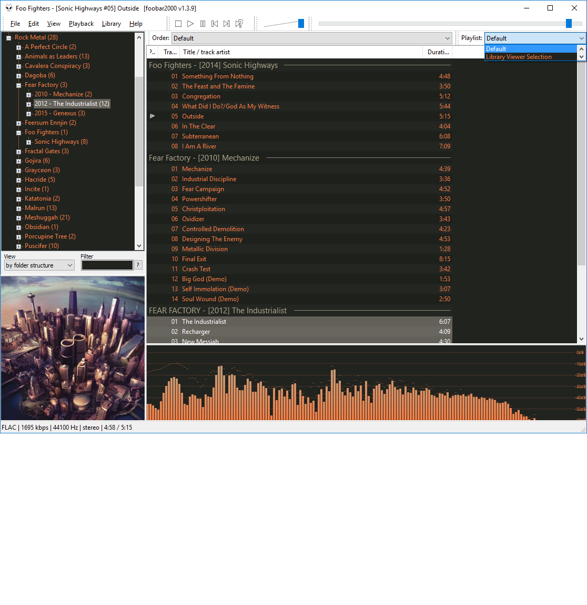The width and height of the screenshot is (587, 605).
Task: Select Gojira (6) in library tree
Action: tap(37, 161)
